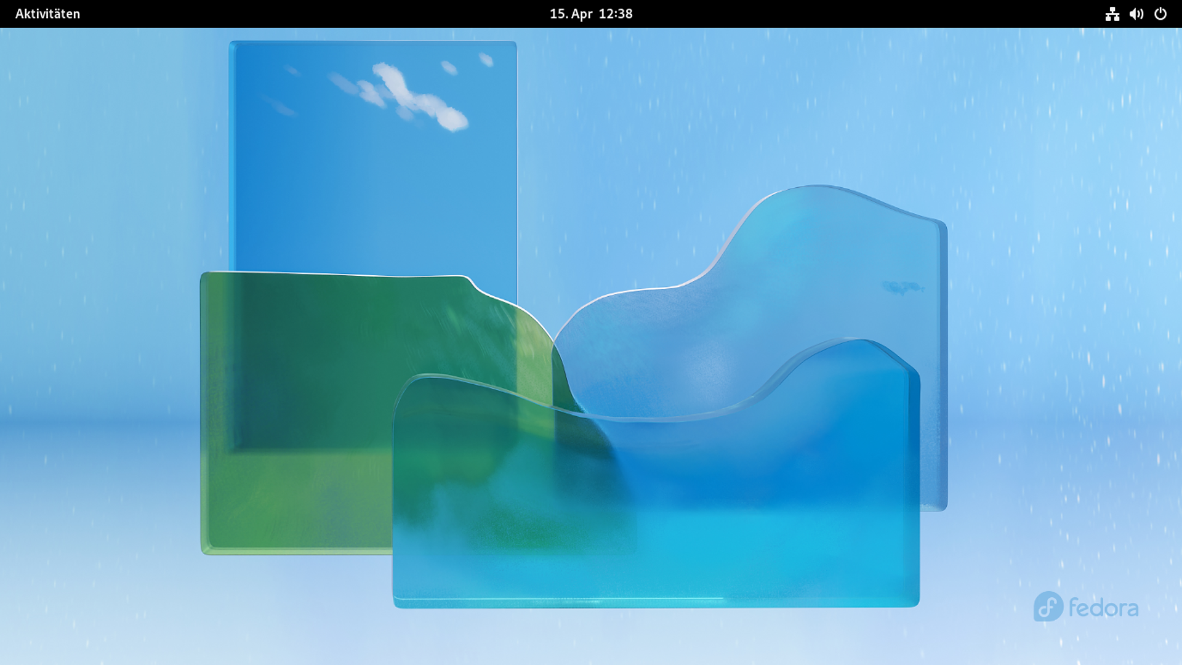Image resolution: width=1182 pixels, height=665 pixels.
Task: Click the power icon in top bar
Action: (1160, 14)
